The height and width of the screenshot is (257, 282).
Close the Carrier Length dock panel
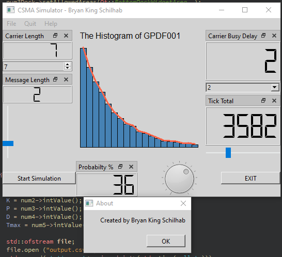(66, 36)
